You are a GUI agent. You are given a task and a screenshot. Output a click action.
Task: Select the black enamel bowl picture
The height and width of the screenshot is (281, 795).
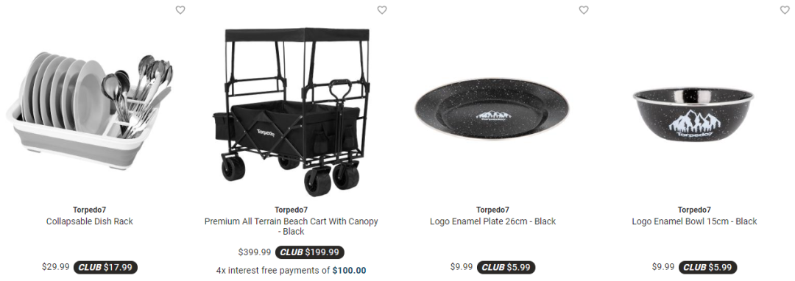click(693, 114)
